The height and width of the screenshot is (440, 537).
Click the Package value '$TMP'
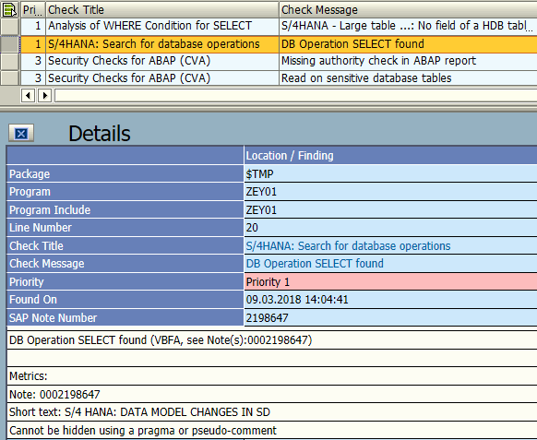click(x=390, y=174)
